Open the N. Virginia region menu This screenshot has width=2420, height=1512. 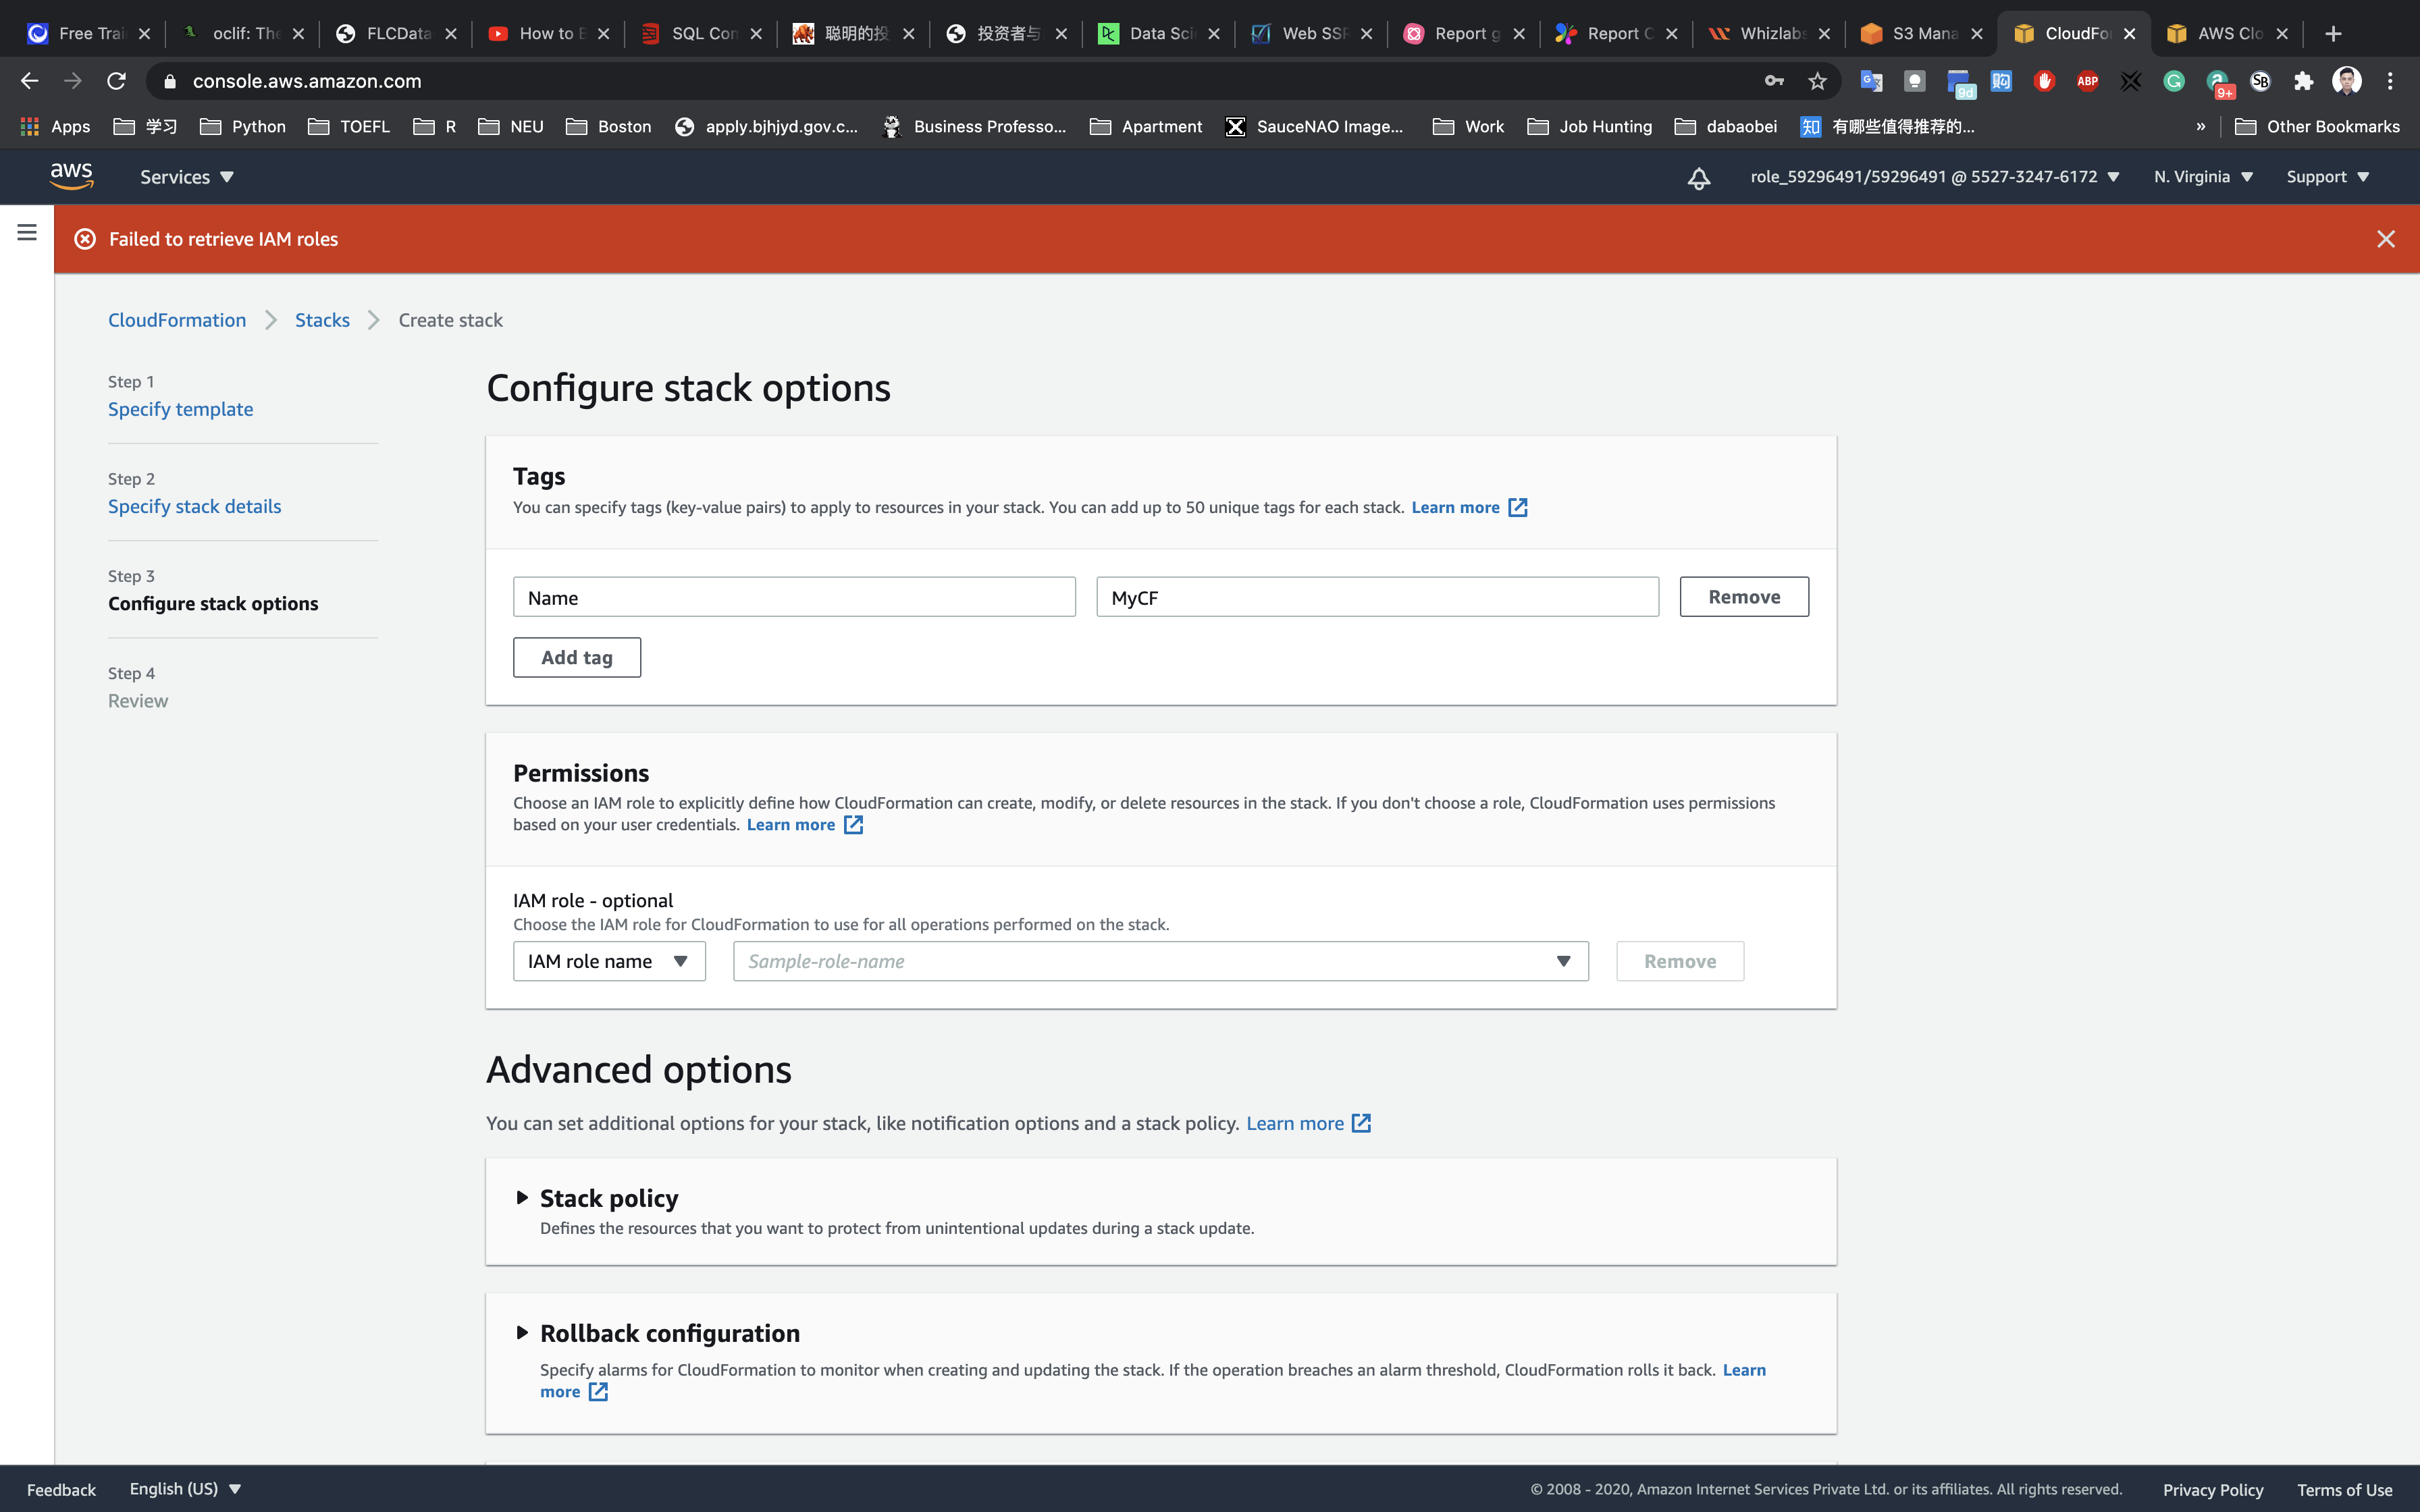point(2202,177)
